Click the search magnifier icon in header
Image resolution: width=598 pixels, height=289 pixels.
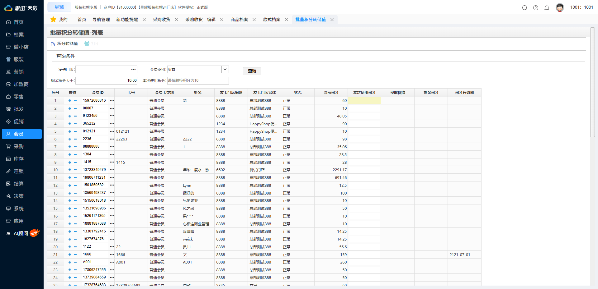click(524, 8)
